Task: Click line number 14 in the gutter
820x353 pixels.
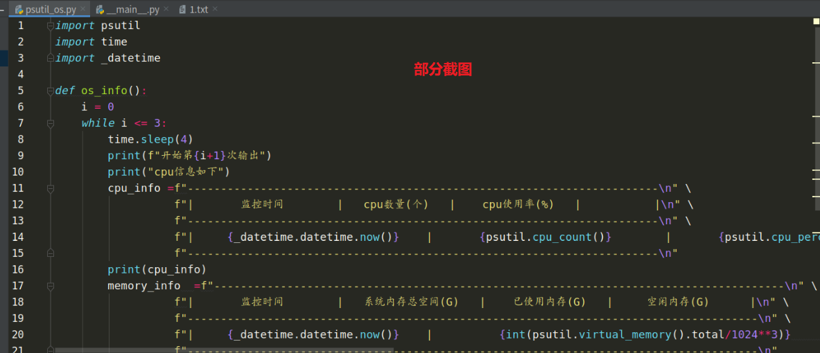Action: point(17,237)
